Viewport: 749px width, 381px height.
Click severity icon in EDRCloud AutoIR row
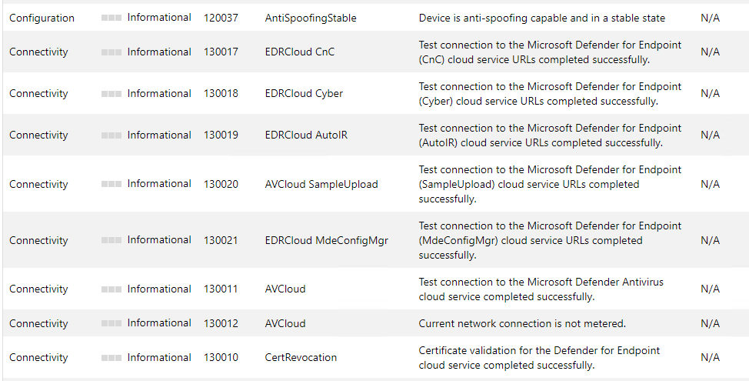click(112, 135)
